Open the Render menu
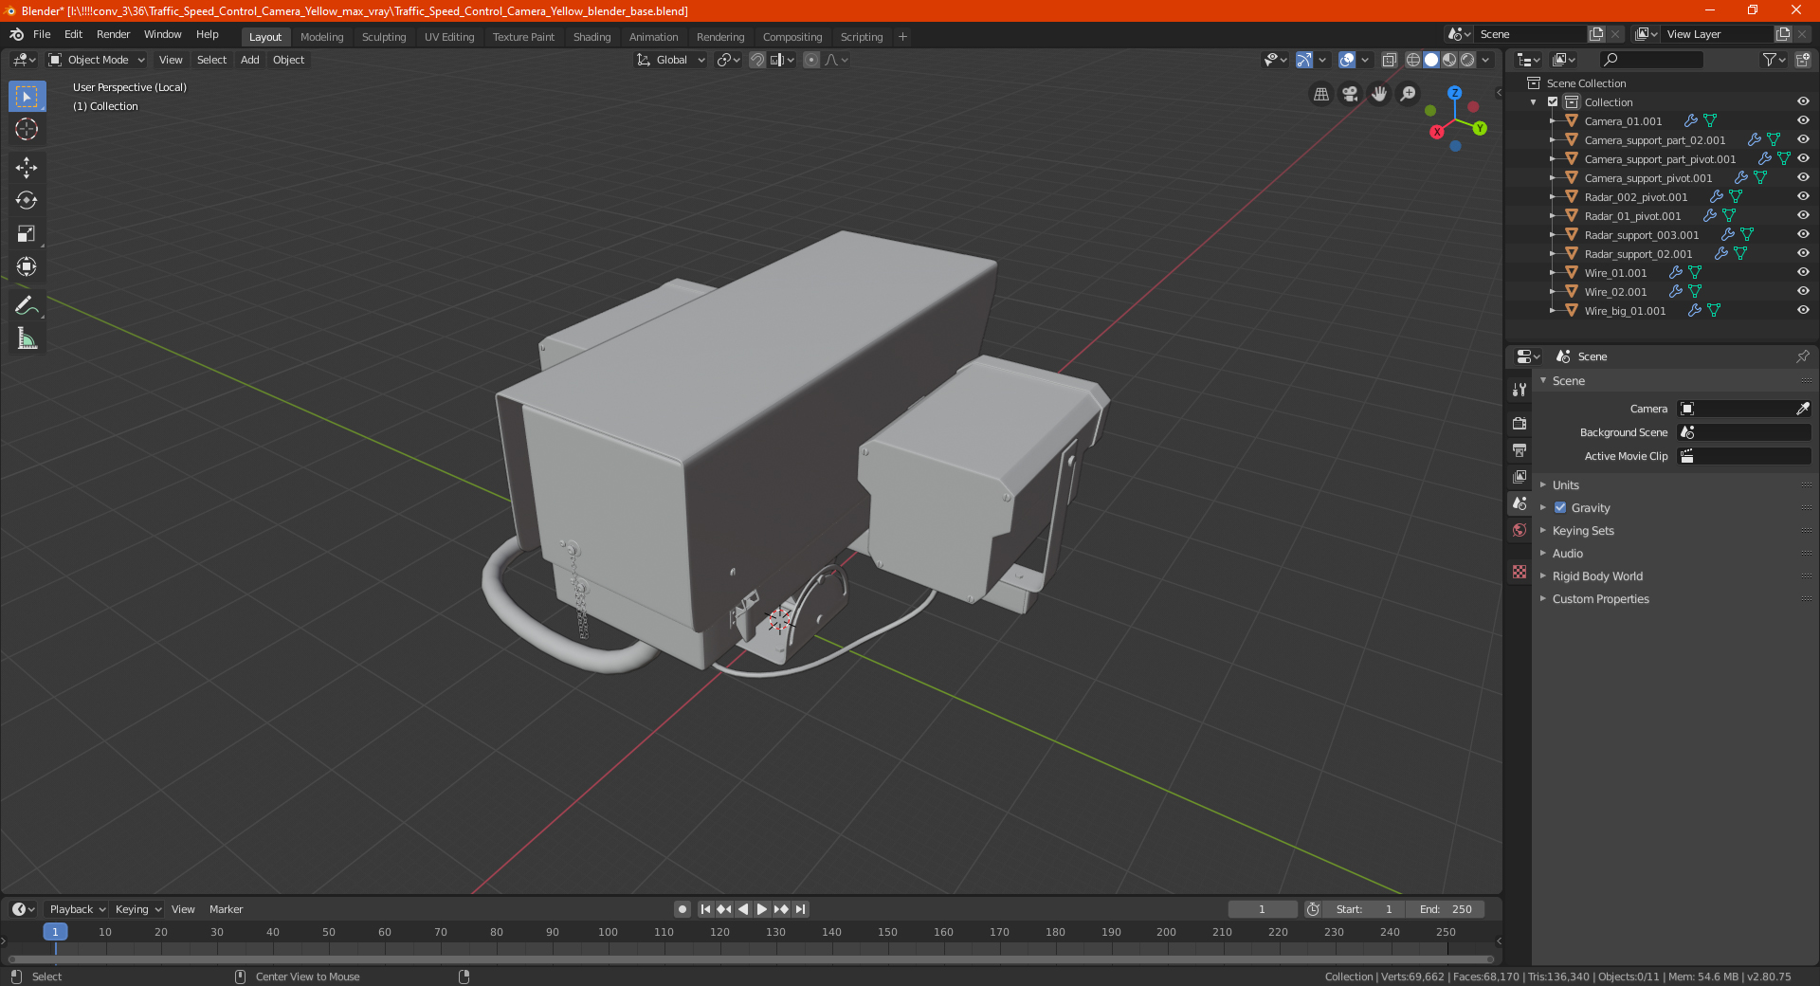 114,34
